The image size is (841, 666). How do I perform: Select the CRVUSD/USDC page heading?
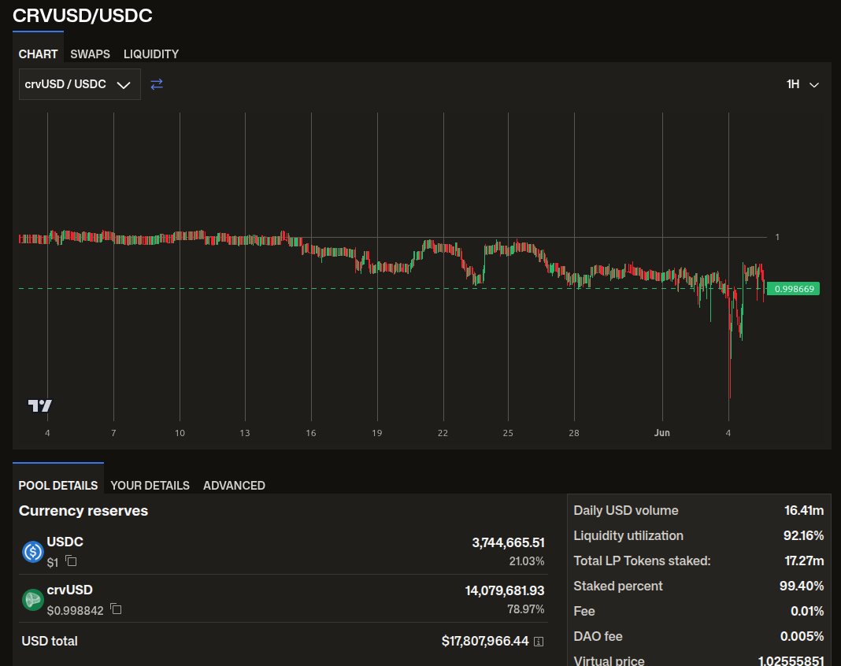(83, 16)
